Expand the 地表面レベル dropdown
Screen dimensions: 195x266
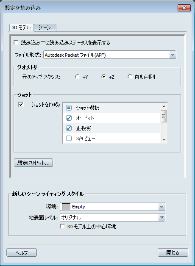162,217
